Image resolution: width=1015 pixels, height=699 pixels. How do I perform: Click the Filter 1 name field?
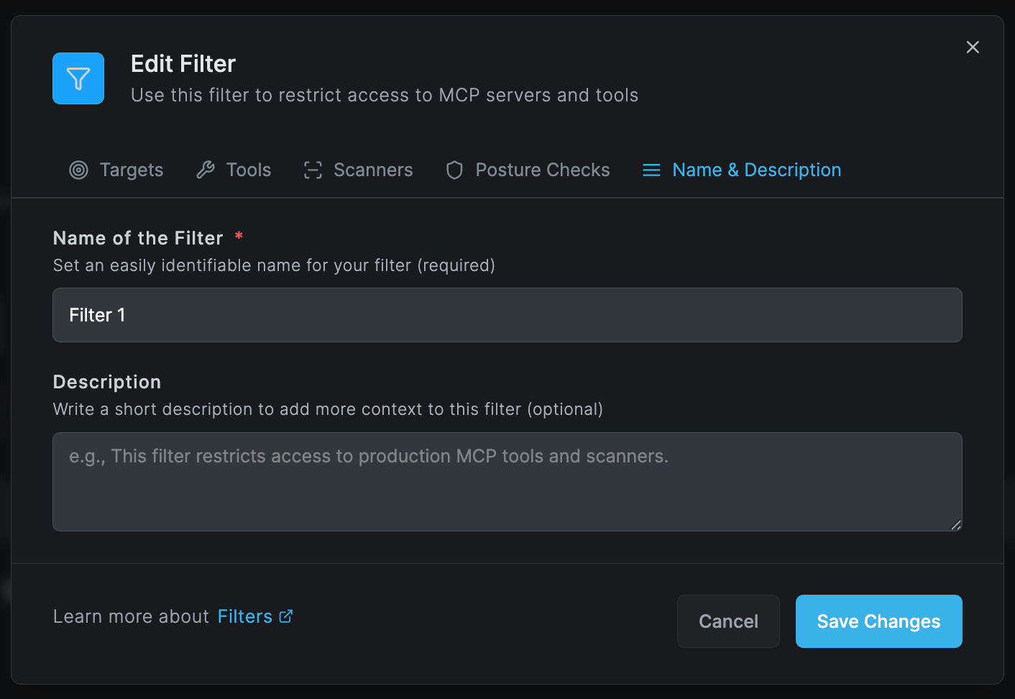507,315
